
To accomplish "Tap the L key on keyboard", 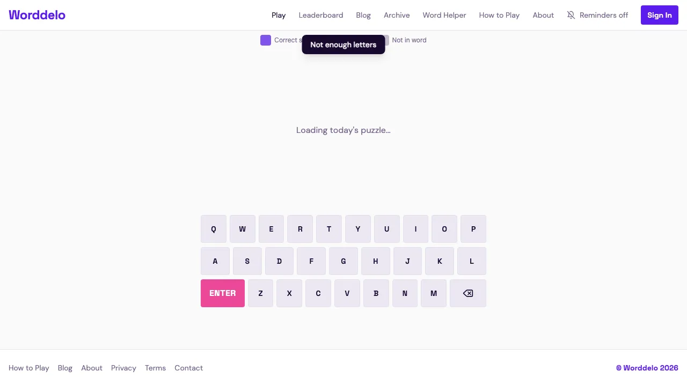I will tap(472, 261).
